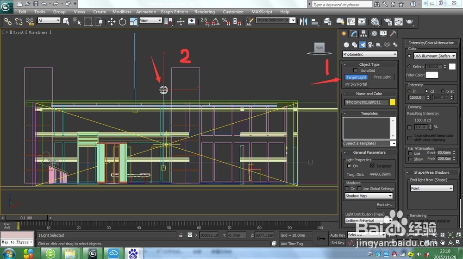Screen dimensions: 463x259
Task: Open the Photometric light category dropdown
Action: (x=369, y=54)
